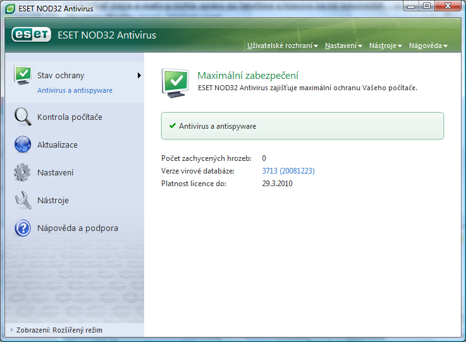Select Stav ochrany in sidebar
Viewport: 466px width, 342px height.
click(x=61, y=75)
